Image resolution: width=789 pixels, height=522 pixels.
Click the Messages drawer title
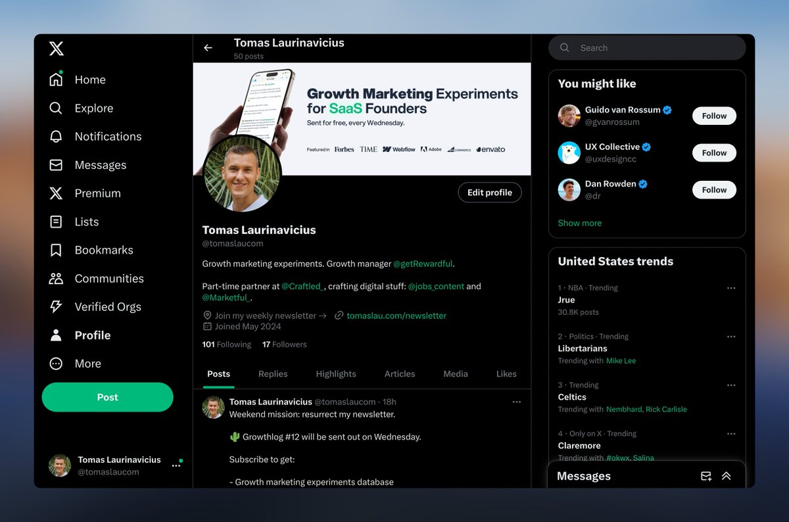pyautogui.click(x=584, y=476)
